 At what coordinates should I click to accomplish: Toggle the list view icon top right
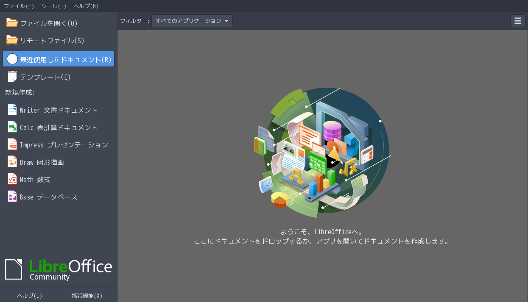(517, 20)
